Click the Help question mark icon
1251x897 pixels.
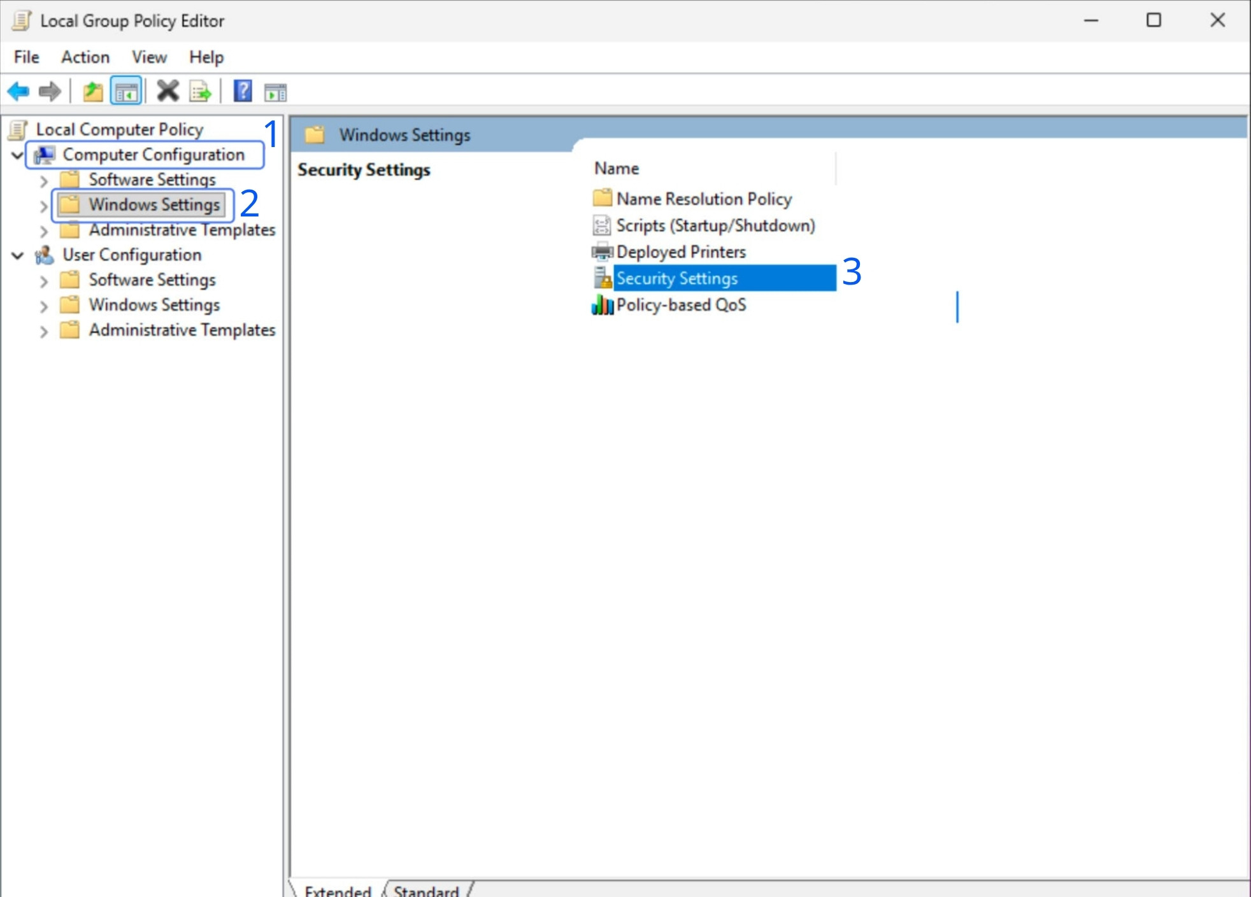(243, 92)
